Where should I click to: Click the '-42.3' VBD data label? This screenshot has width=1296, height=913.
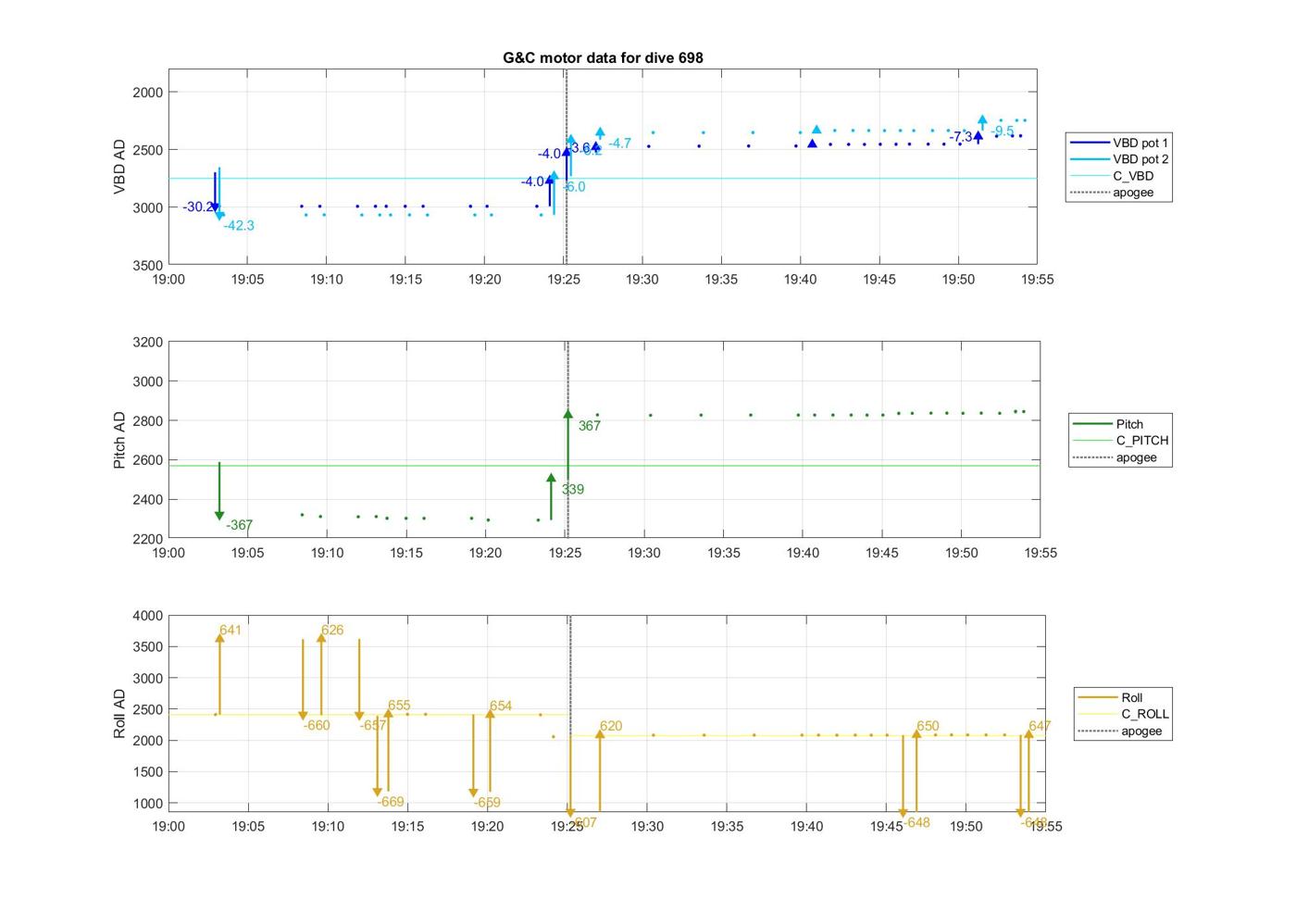click(239, 225)
